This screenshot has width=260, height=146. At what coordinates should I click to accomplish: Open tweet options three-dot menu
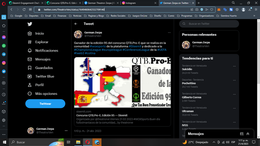point(169,32)
